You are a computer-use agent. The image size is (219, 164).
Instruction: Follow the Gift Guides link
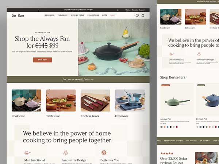tap(85, 79)
